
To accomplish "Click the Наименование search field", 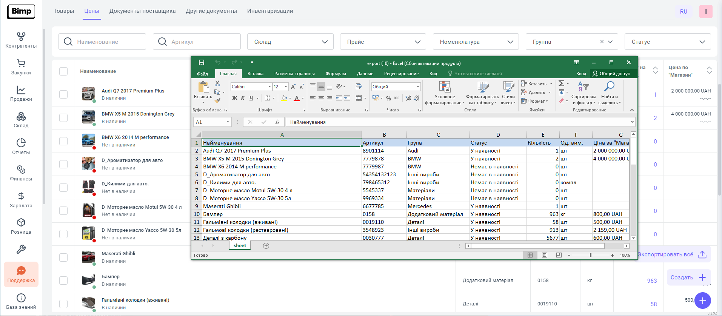I will pos(102,42).
